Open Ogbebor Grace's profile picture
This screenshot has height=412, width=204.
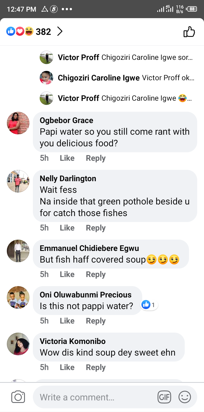pos(18,123)
